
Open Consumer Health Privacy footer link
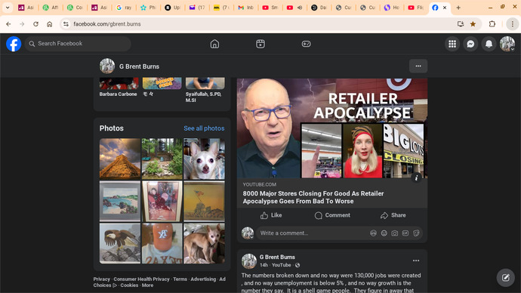(141, 279)
